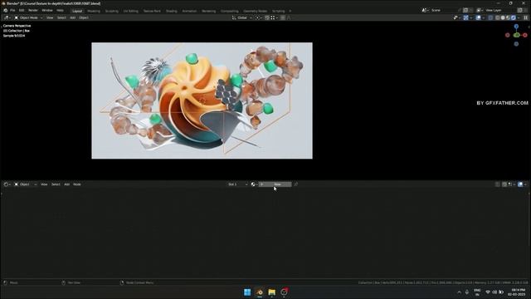The height and width of the screenshot is (299, 531).
Task: Switch to the Modeling workspace tab
Action: coord(94,11)
